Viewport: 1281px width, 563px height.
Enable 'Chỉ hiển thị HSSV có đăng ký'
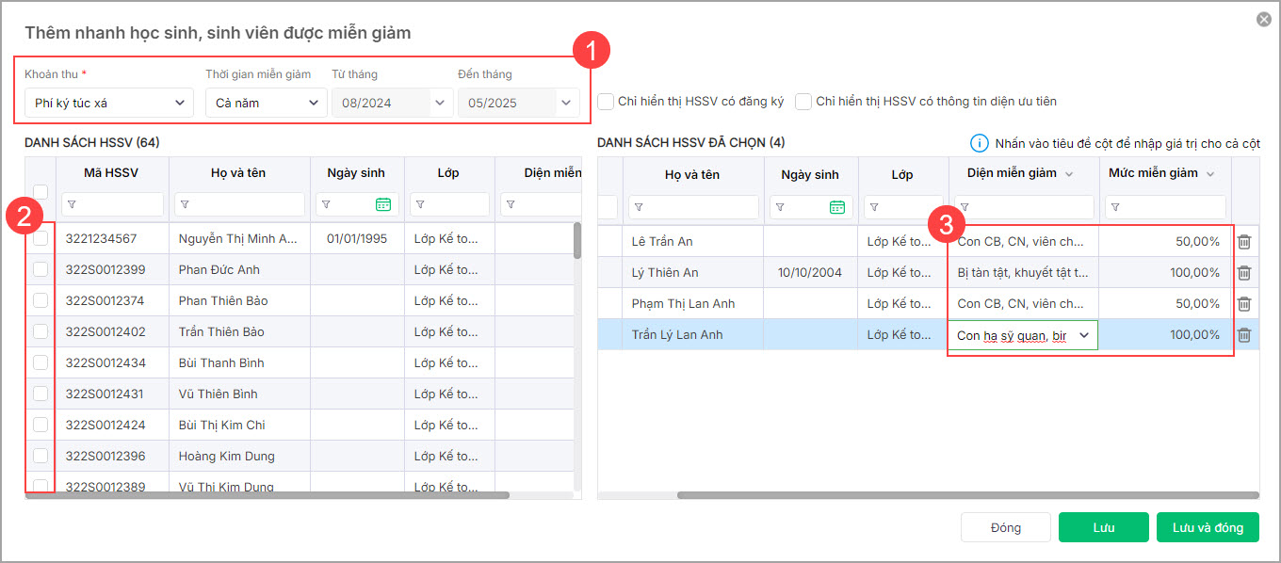pos(607,102)
